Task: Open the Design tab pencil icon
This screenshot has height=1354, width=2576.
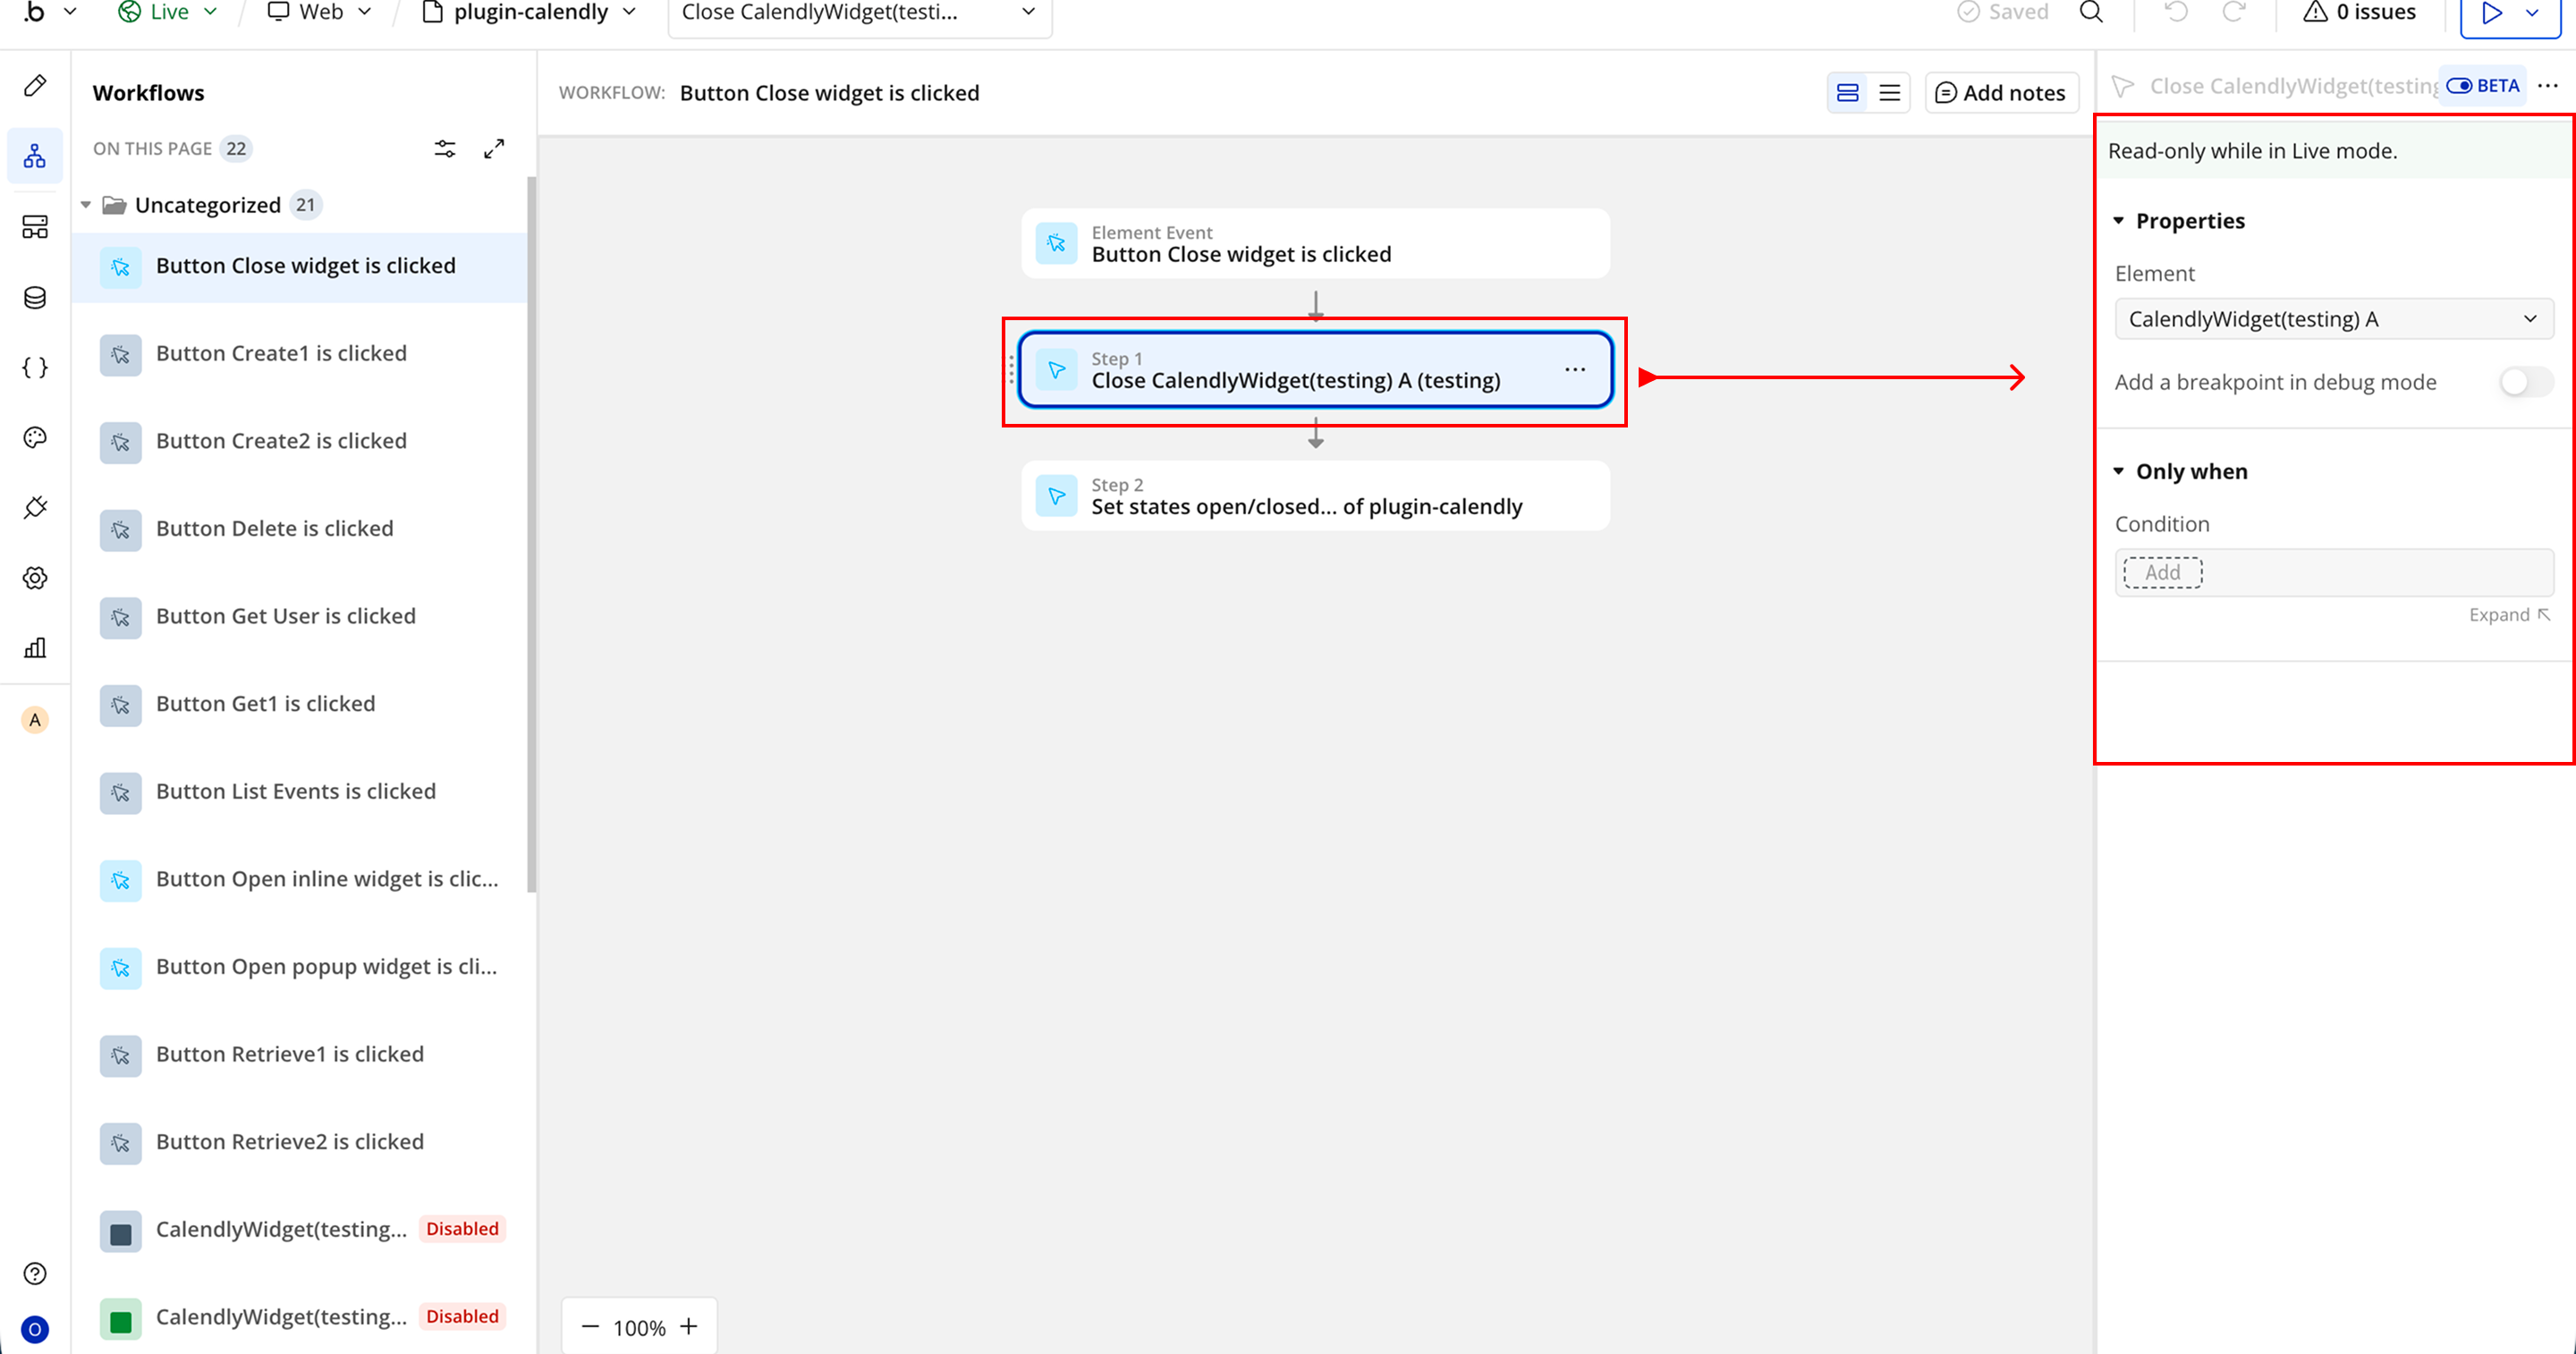Action: point(35,86)
